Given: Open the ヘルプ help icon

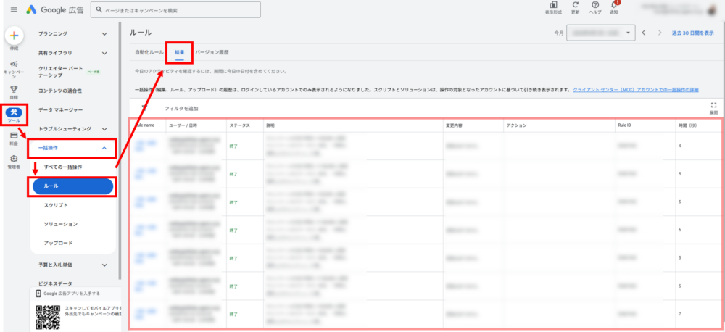Looking at the screenshot, I should point(595,7).
